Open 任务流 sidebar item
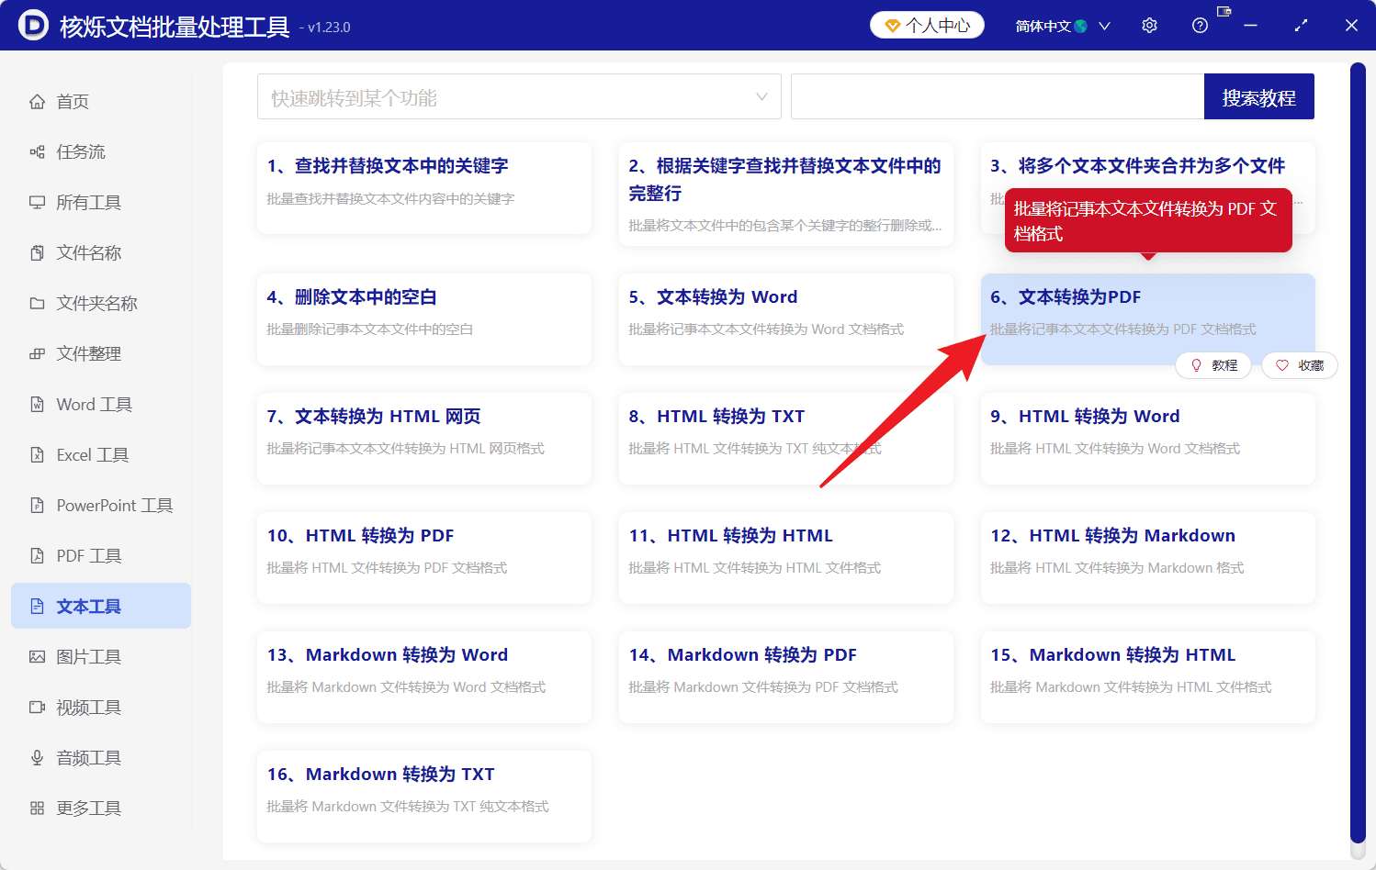Image resolution: width=1376 pixels, height=870 pixels. [x=101, y=151]
